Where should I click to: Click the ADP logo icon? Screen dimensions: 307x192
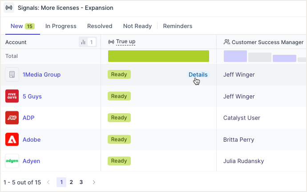coord(12,118)
